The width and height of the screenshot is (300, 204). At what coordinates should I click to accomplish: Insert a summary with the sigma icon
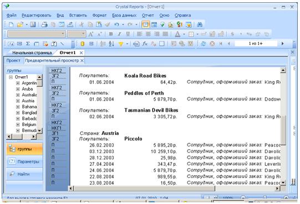[x=28, y=44]
